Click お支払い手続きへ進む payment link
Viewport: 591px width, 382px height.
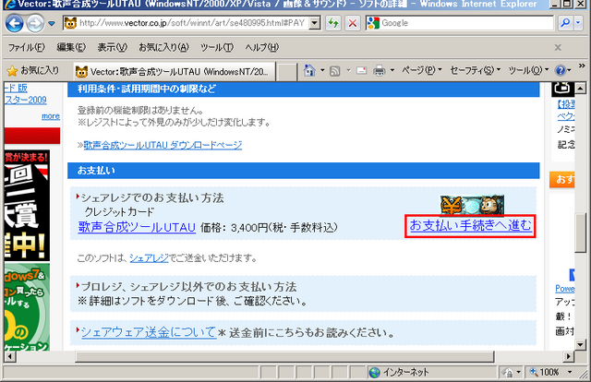point(470,225)
